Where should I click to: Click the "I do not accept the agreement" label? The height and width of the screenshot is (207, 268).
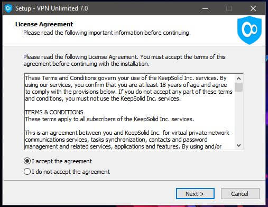pos(71,172)
